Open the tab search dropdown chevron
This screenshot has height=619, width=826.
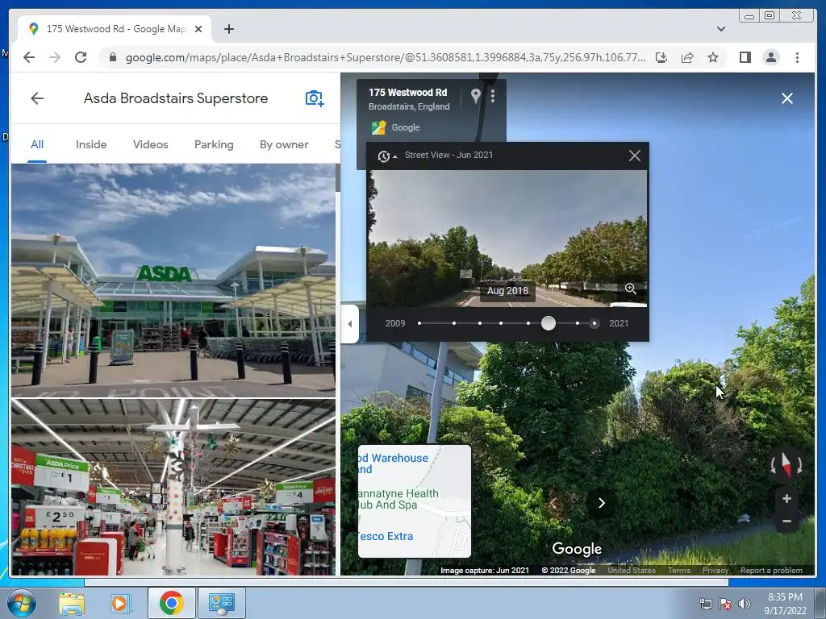[721, 29]
